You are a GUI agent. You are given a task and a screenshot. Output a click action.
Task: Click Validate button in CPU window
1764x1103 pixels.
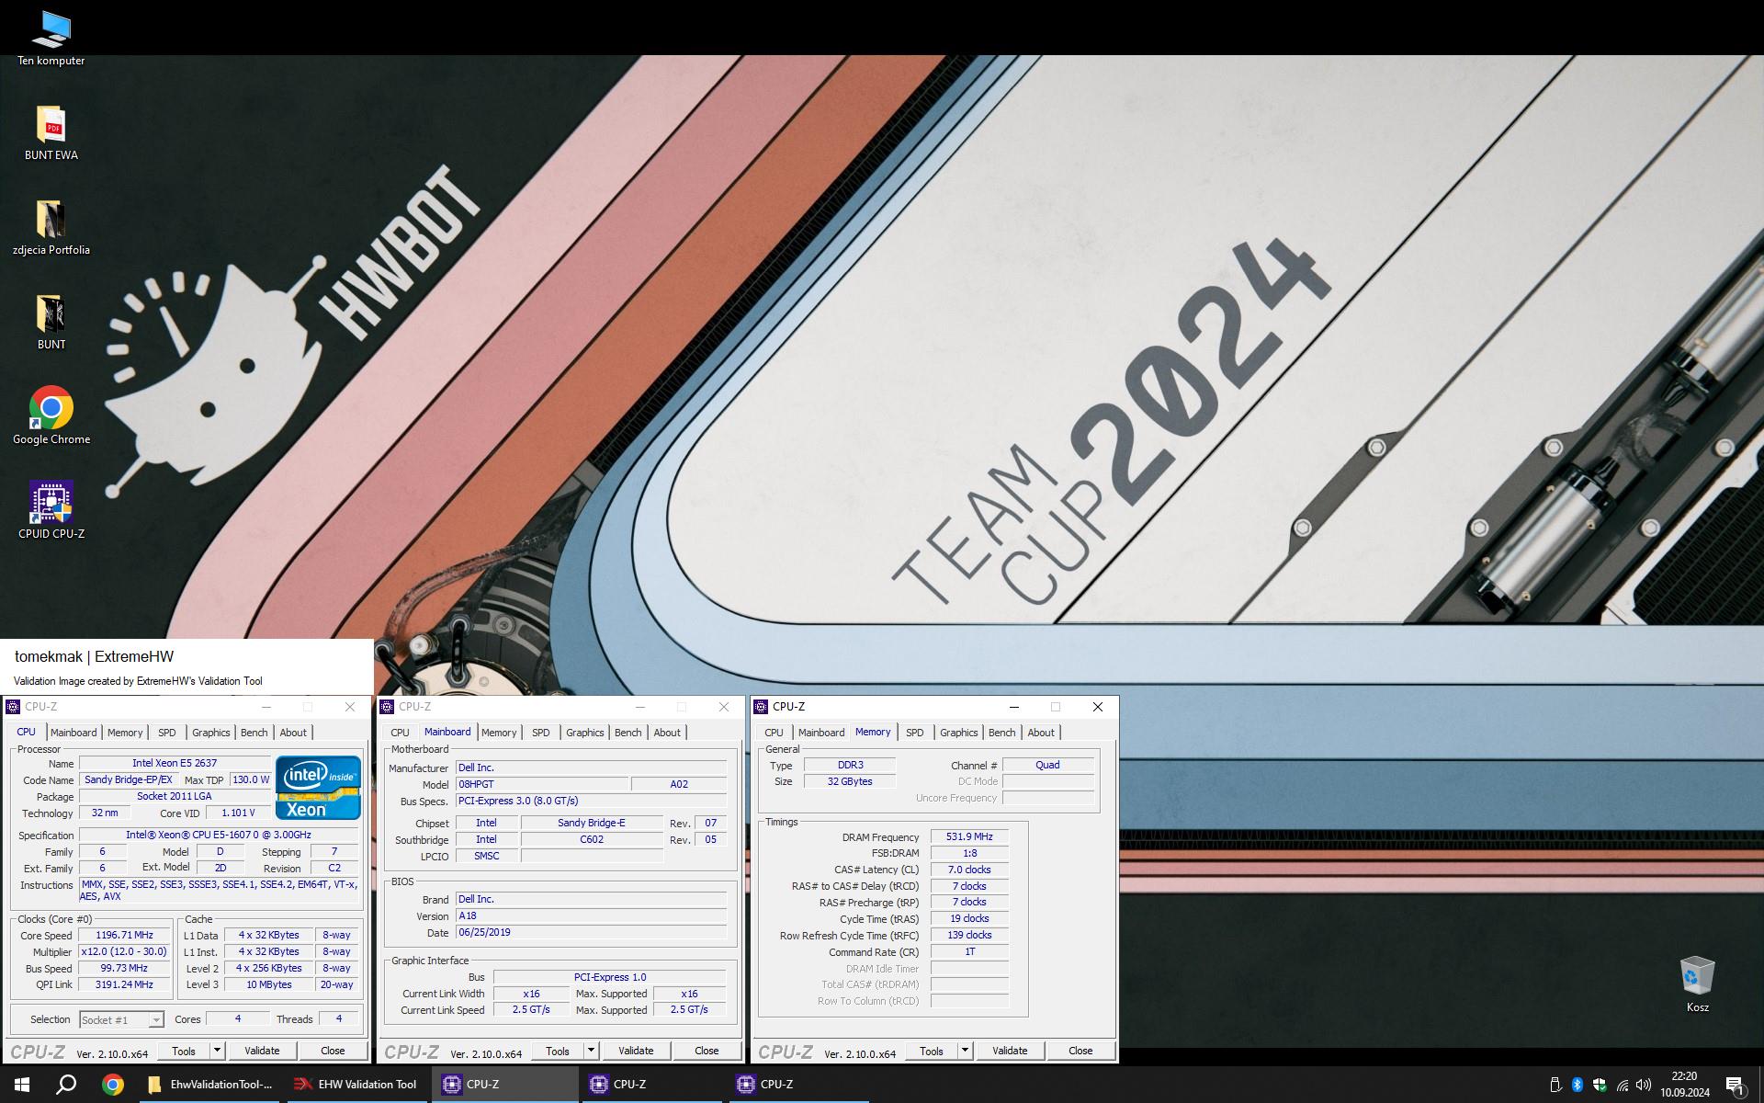262,1051
